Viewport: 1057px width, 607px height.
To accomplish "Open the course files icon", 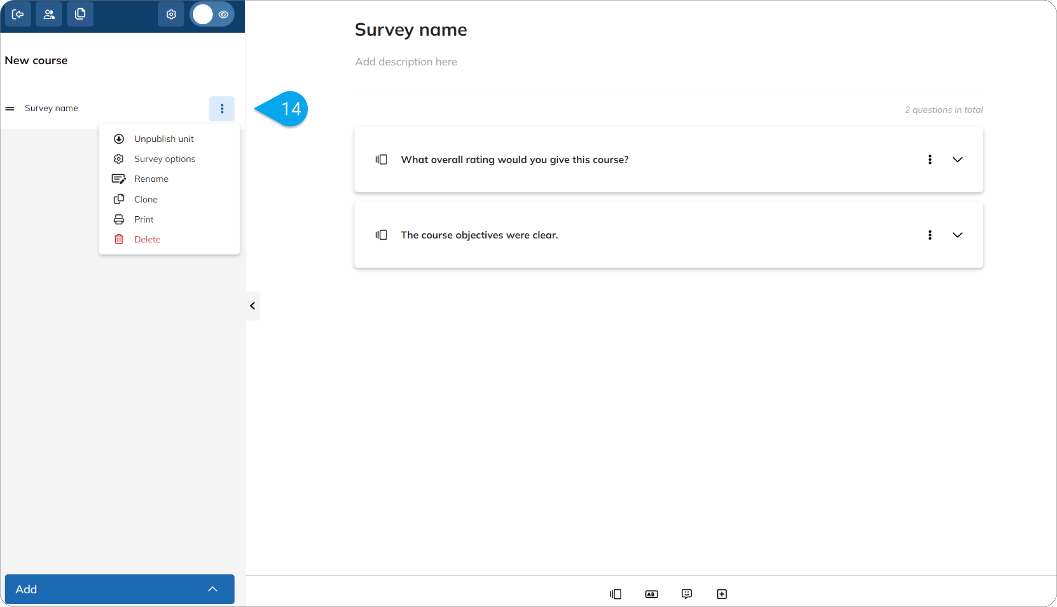I will [80, 14].
